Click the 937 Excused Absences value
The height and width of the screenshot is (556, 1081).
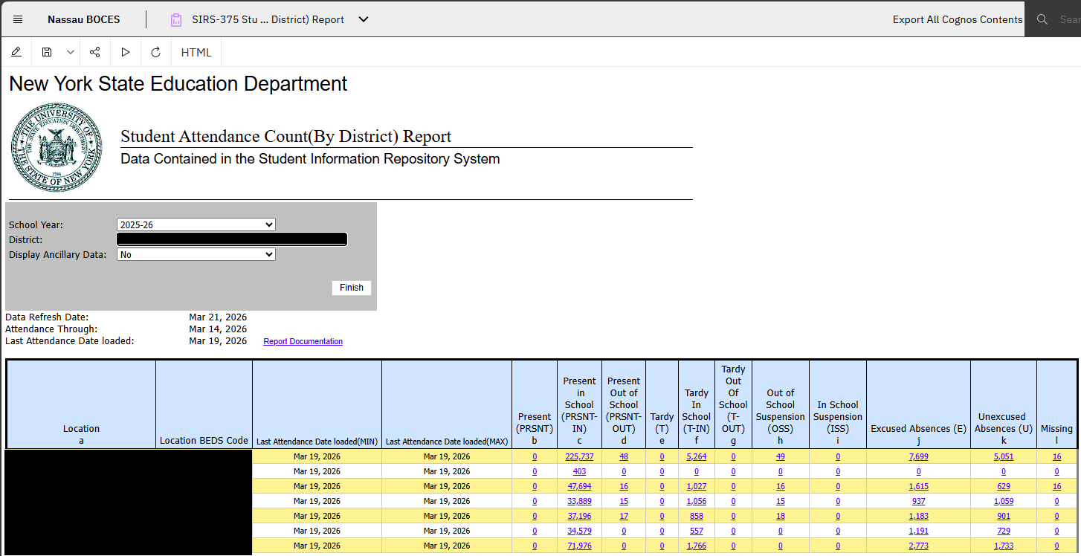(918, 501)
